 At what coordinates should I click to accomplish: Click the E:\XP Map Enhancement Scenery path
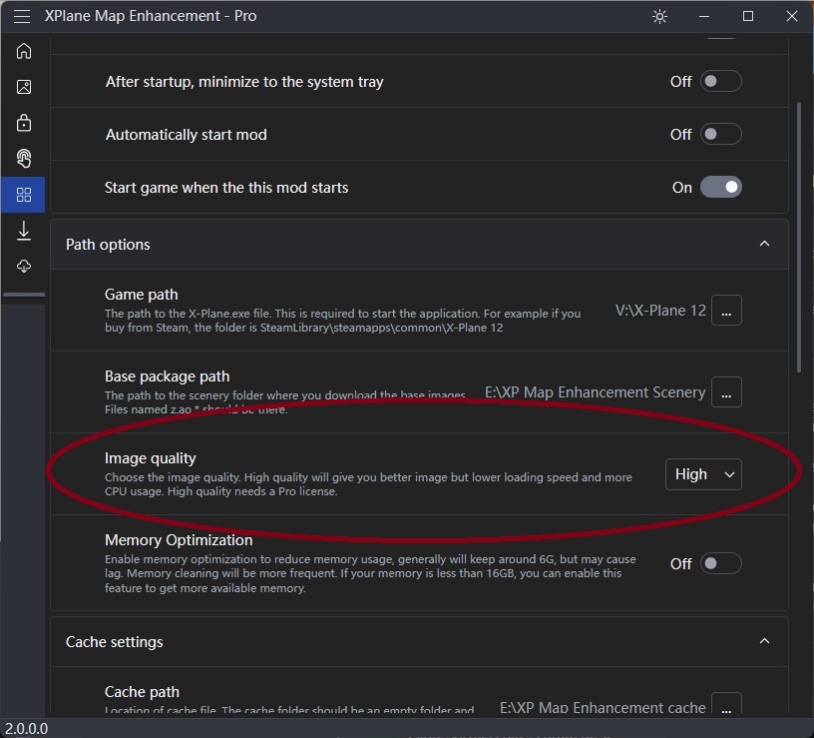click(x=595, y=391)
